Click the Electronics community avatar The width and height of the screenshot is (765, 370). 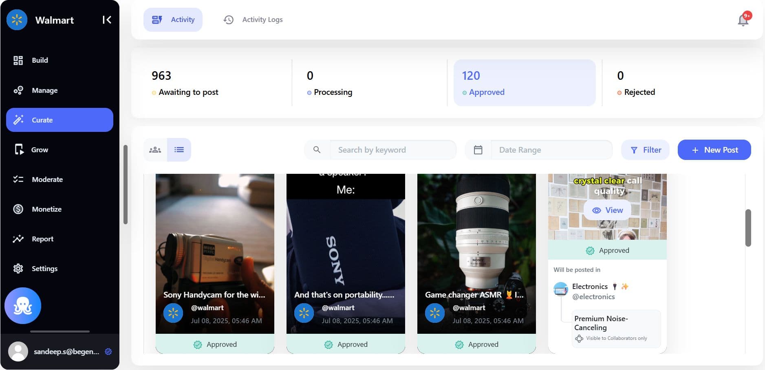pos(561,289)
